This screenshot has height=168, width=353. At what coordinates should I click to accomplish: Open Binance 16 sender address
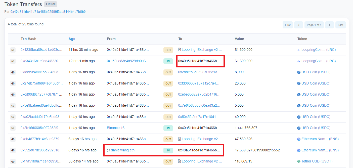116,128
